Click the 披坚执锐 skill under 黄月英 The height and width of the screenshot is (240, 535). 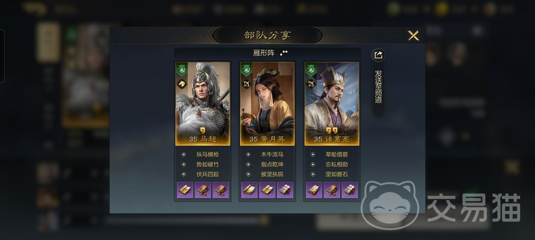tap(272, 174)
